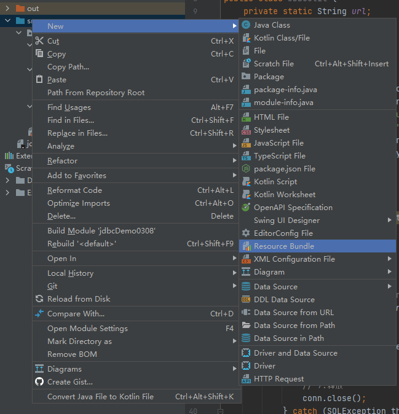Expand the Mark Directory as submenu

coord(135,341)
